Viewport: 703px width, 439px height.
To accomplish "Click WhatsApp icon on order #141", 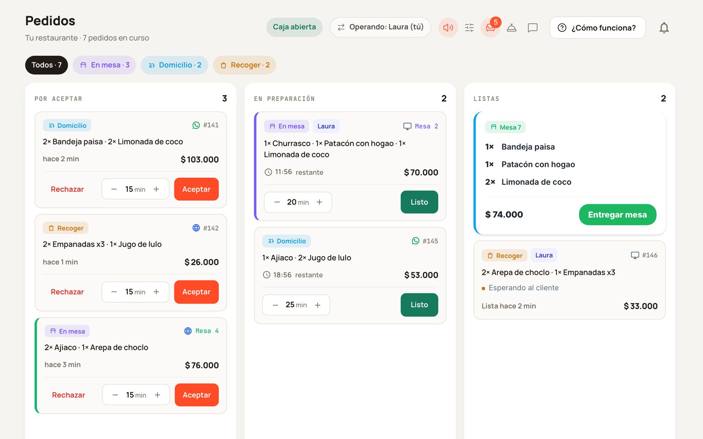I will tap(196, 125).
